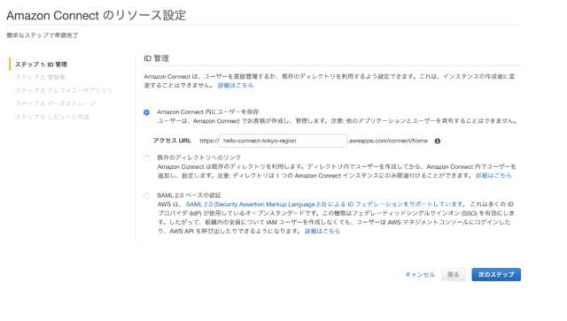This screenshot has height=321, width=567.
Task: Click the 'アクセス URL' label
Action: [172, 141]
